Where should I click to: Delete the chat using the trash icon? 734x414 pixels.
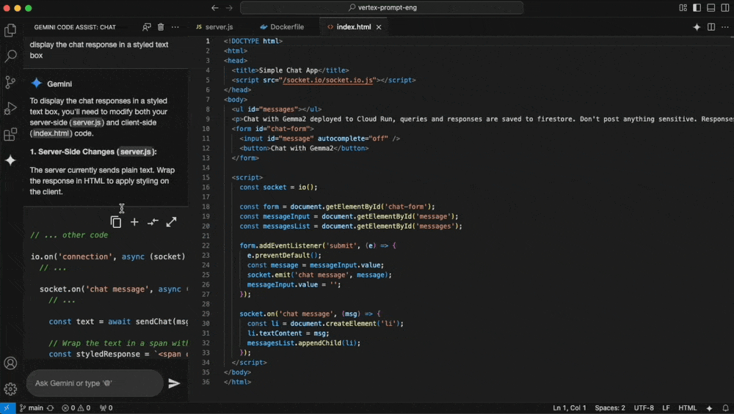161,27
